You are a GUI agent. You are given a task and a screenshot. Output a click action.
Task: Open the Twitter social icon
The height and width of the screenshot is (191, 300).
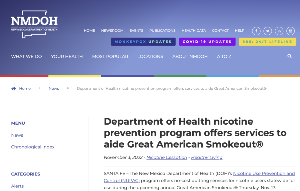[267, 31]
